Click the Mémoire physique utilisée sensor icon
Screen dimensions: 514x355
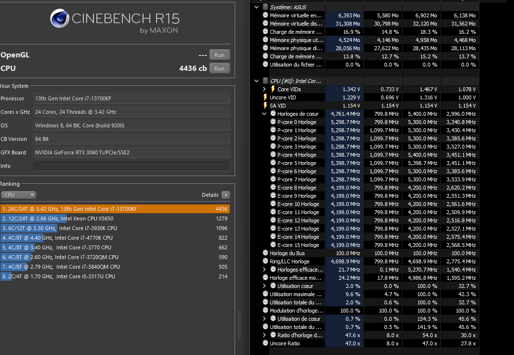pyautogui.click(x=265, y=40)
